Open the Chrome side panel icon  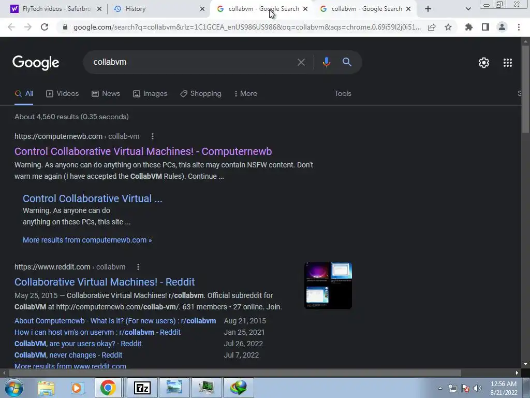(x=485, y=27)
